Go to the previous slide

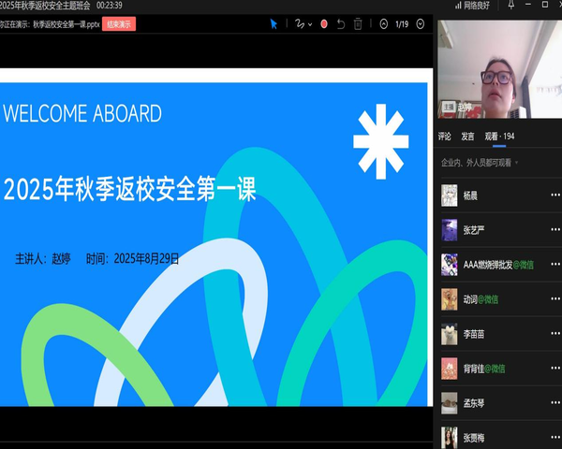tap(384, 24)
